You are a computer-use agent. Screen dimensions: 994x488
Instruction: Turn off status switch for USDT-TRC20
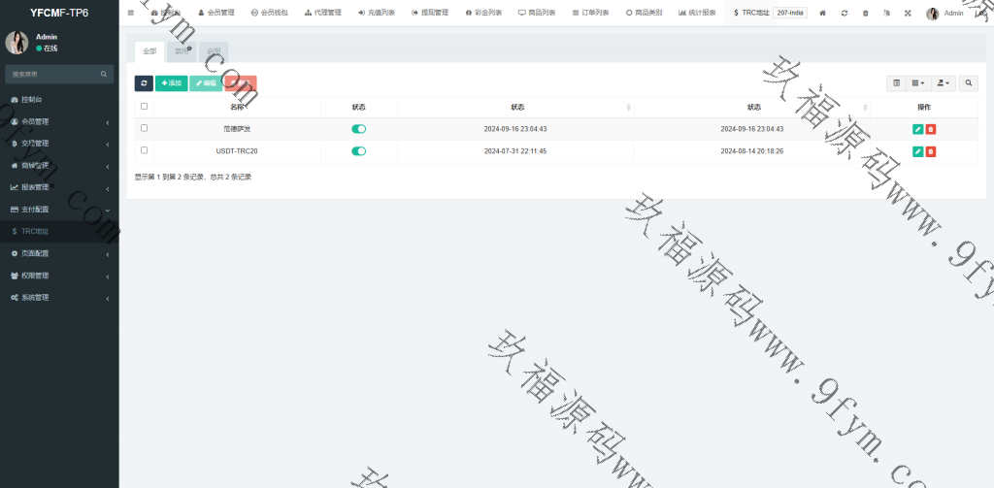pyautogui.click(x=358, y=151)
